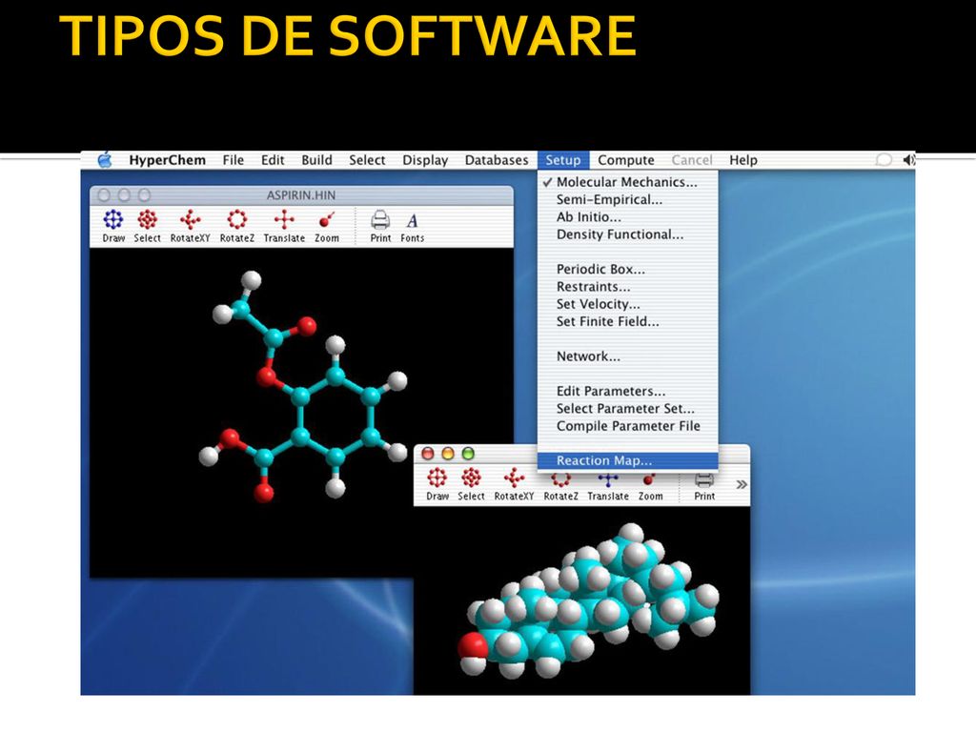Image resolution: width=976 pixels, height=732 pixels.
Task: Click green zoom button of front window
Action: click(468, 453)
